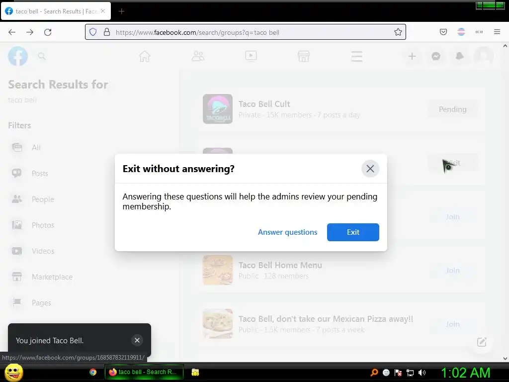Click the blue Exit button
This screenshot has height=382, width=509.
[353, 232]
